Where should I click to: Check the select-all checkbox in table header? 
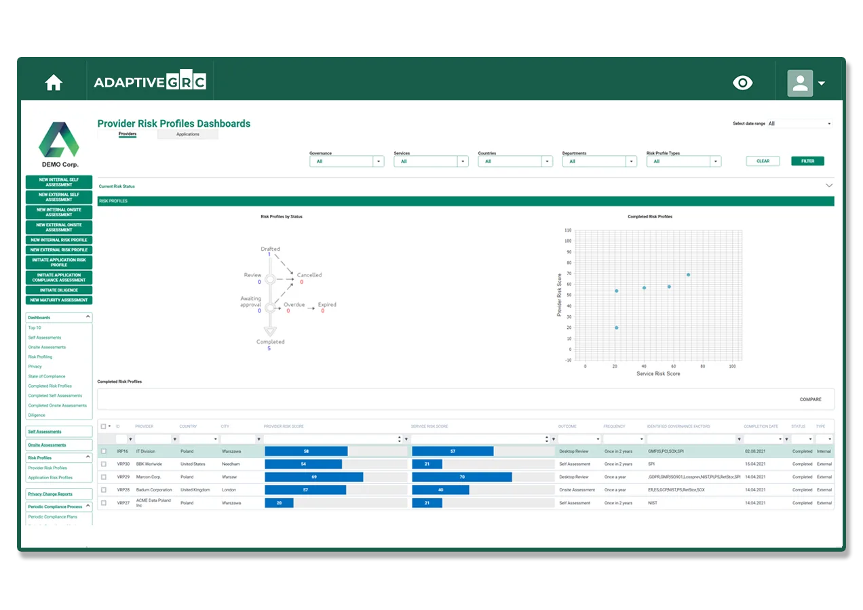coord(103,426)
